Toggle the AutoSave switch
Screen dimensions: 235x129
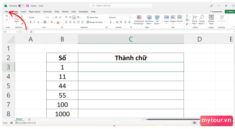click(x=21, y=6)
